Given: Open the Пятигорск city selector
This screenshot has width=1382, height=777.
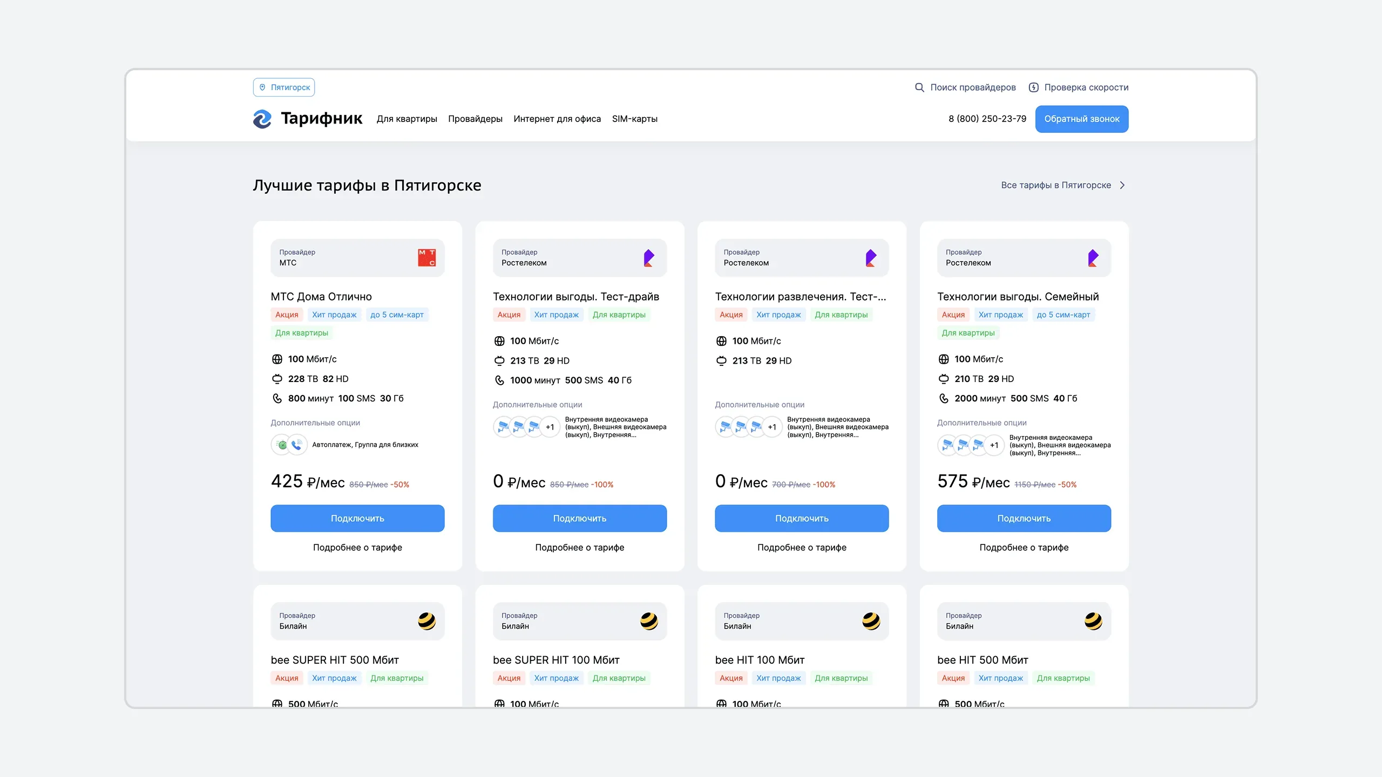Looking at the screenshot, I should [284, 87].
